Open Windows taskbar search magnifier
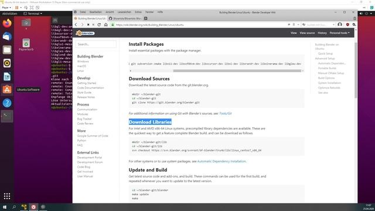 click(14, 207)
